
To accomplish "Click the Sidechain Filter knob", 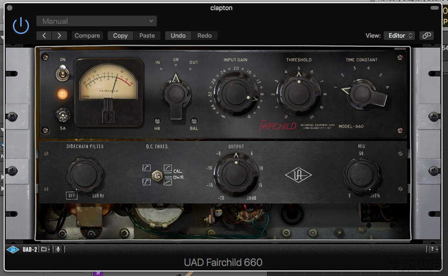I will pyautogui.click(x=85, y=175).
